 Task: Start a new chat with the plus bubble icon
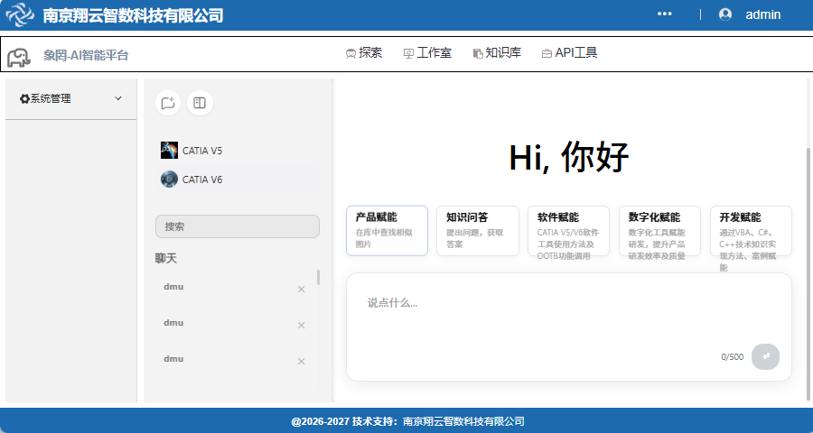[168, 103]
